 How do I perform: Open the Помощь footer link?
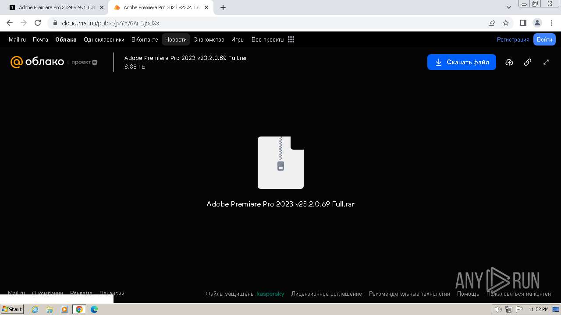pos(468,294)
